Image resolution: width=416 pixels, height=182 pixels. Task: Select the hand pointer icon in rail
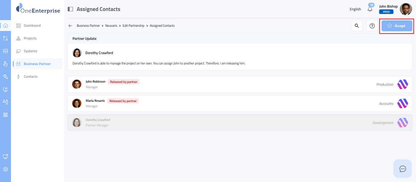[5, 64]
